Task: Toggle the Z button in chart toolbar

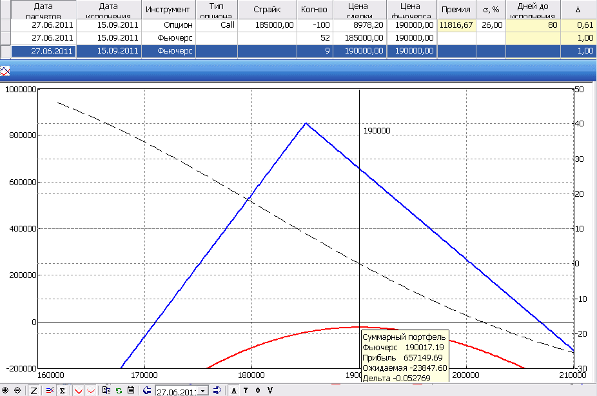Action: 34,390
